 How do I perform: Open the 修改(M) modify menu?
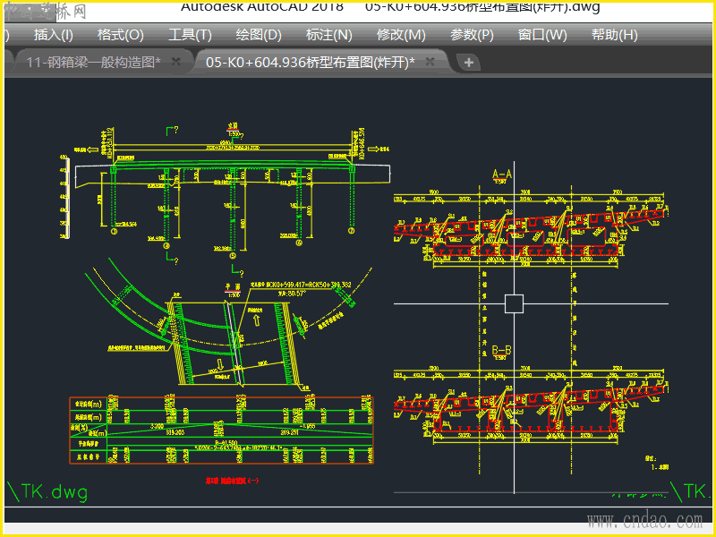401,35
